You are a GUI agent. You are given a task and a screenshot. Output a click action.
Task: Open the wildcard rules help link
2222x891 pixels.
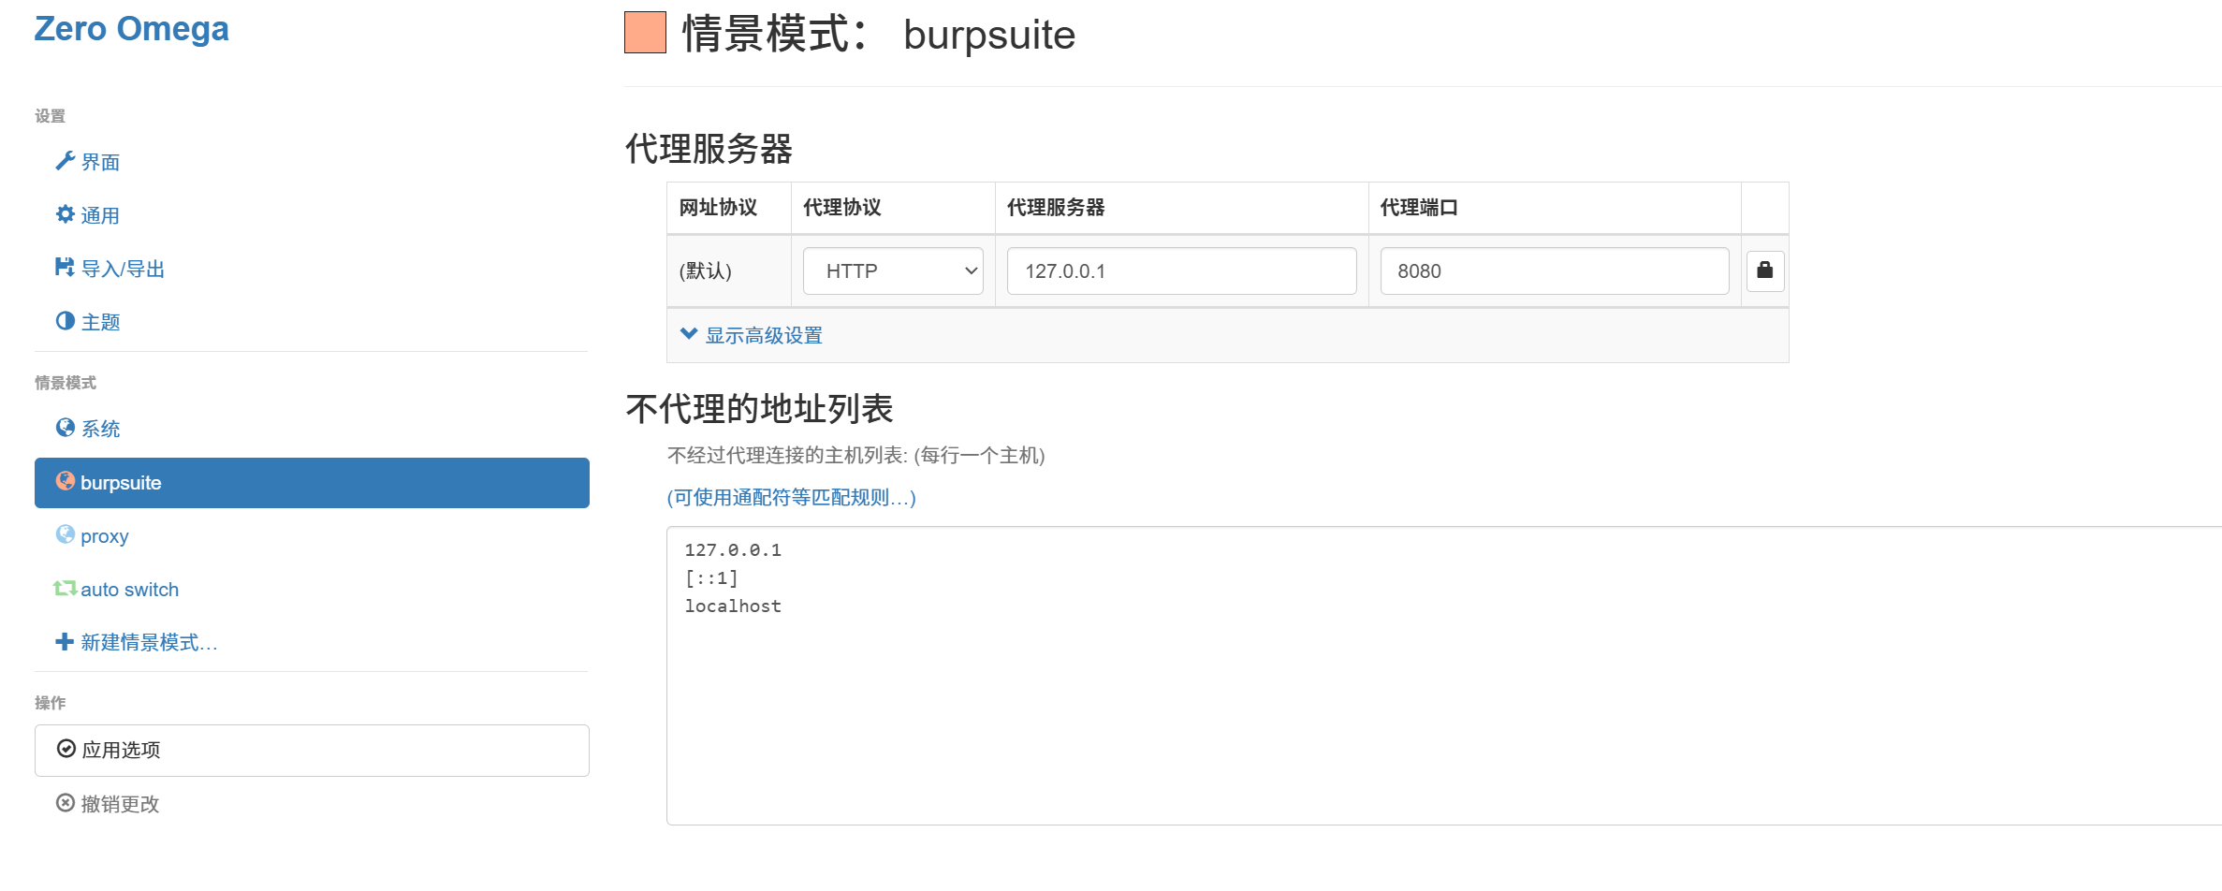(x=791, y=497)
